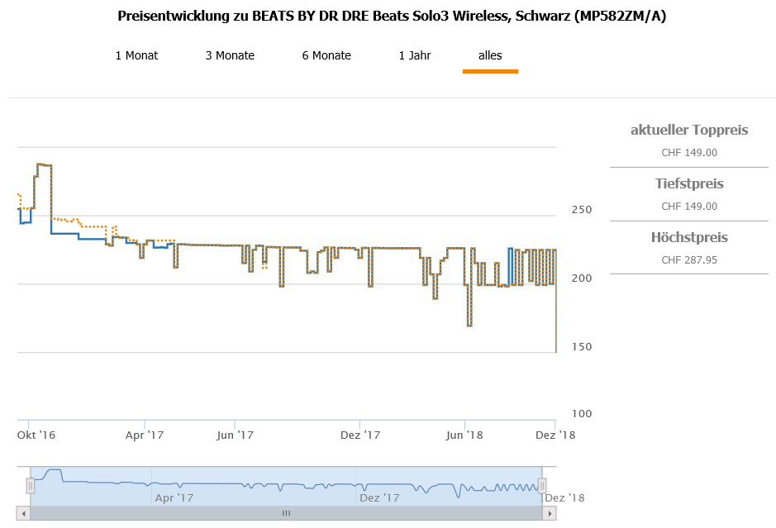The image size is (776, 528).
Task: Click the Okt '16 label on the x-axis
Action: 37,434
